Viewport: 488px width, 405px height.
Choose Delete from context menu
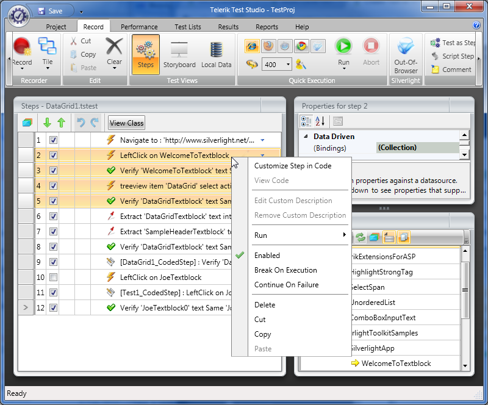coord(265,305)
